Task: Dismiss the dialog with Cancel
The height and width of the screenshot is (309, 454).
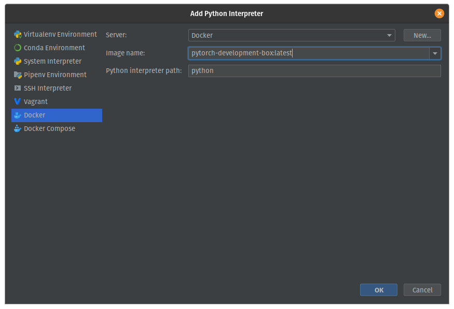Action: coord(422,290)
